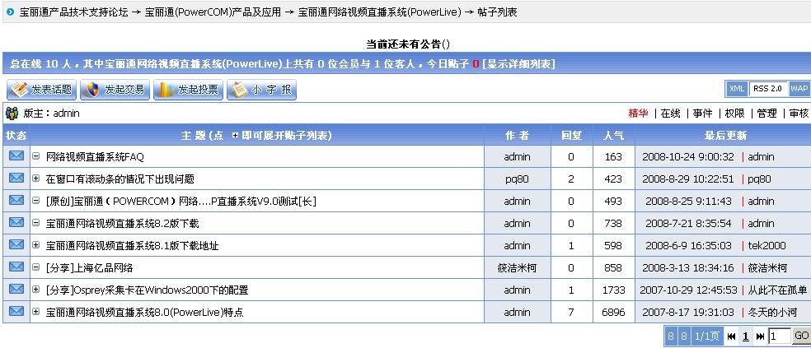This screenshot has height=348, width=811.
Task: Expand replies for 宝丽通网络视频直播系统8.1版下载地址
Action: click(x=36, y=245)
